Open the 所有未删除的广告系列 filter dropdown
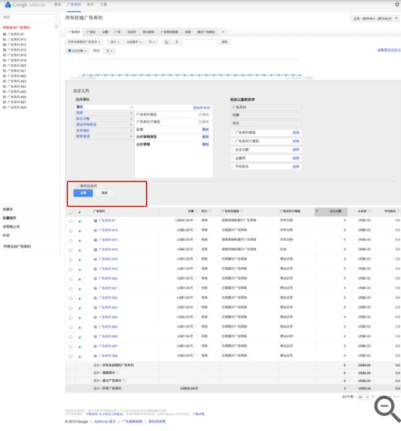The width and height of the screenshot is (401, 431). click(85, 42)
